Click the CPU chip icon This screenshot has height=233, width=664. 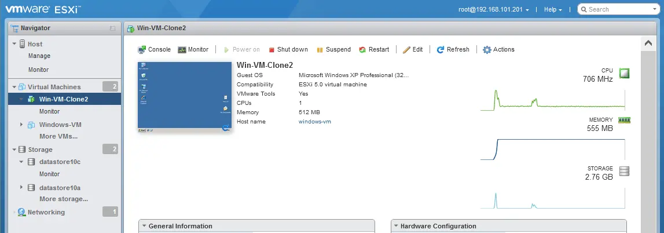tap(624, 73)
